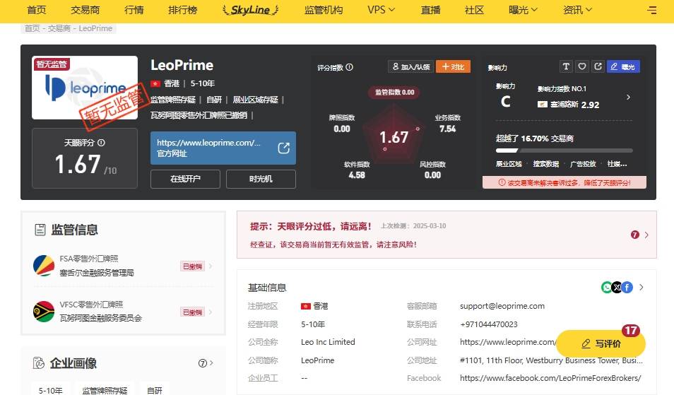Screen dimensions: 674x395
Task: Open 监管机构 in the top navigation
Action: coord(324,9)
